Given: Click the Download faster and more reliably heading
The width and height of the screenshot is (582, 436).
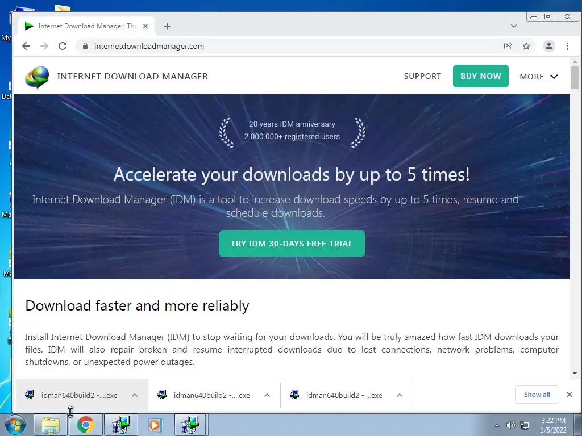Looking at the screenshot, I should coord(137,306).
